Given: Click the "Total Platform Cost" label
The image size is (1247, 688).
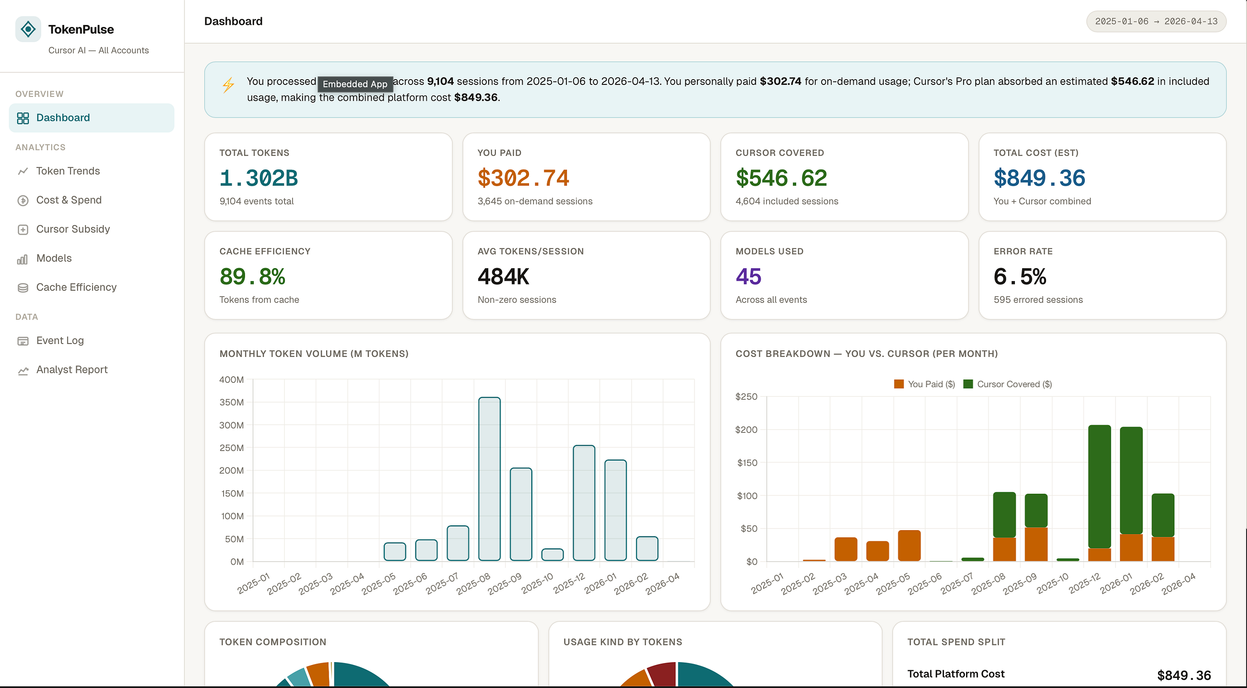Looking at the screenshot, I should 955,674.
